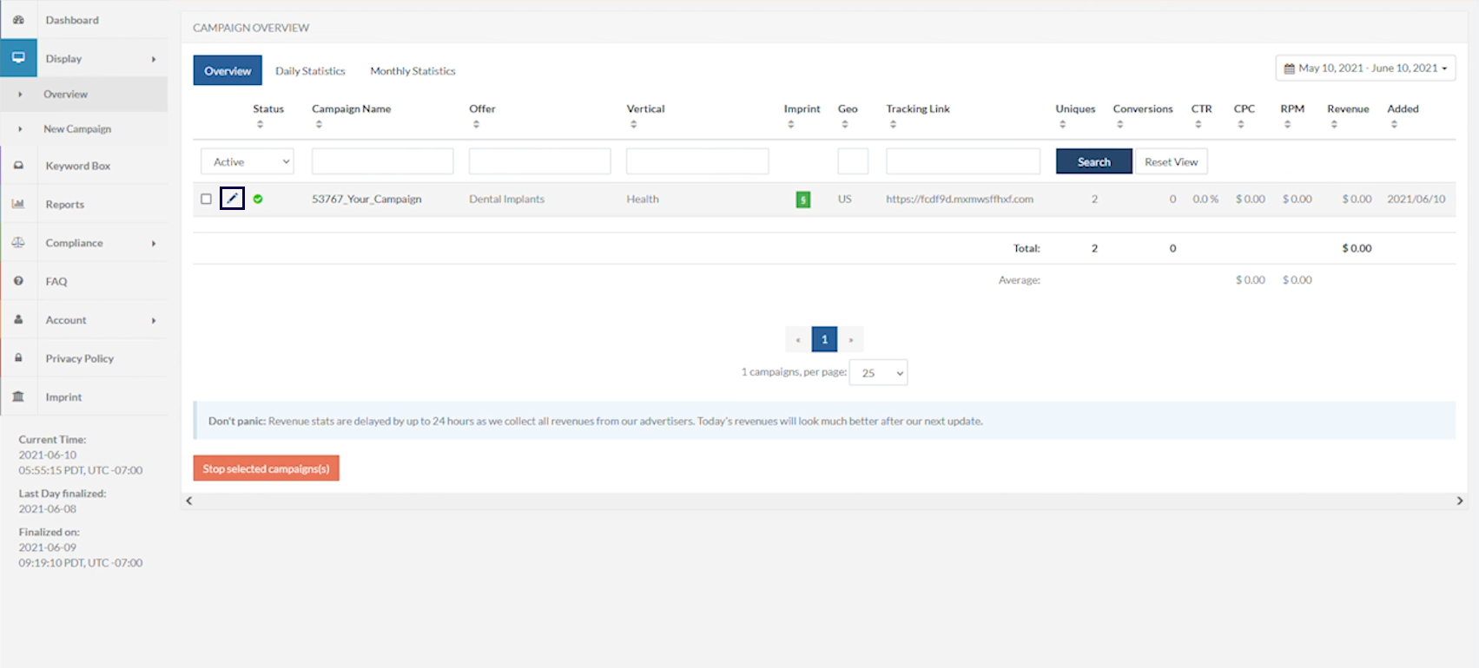1479x668 pixels.
Task: Click the pencil edit icon for the campaign
Action: pos(232,199)
